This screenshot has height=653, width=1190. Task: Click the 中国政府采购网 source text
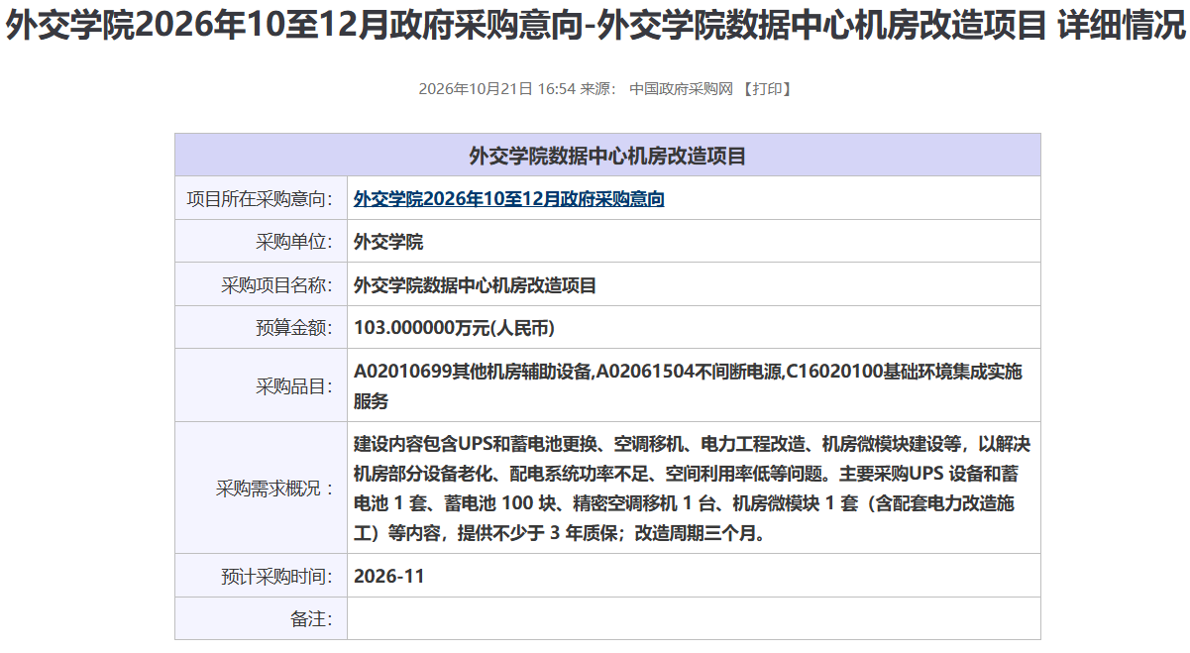(x=681, y=89)
